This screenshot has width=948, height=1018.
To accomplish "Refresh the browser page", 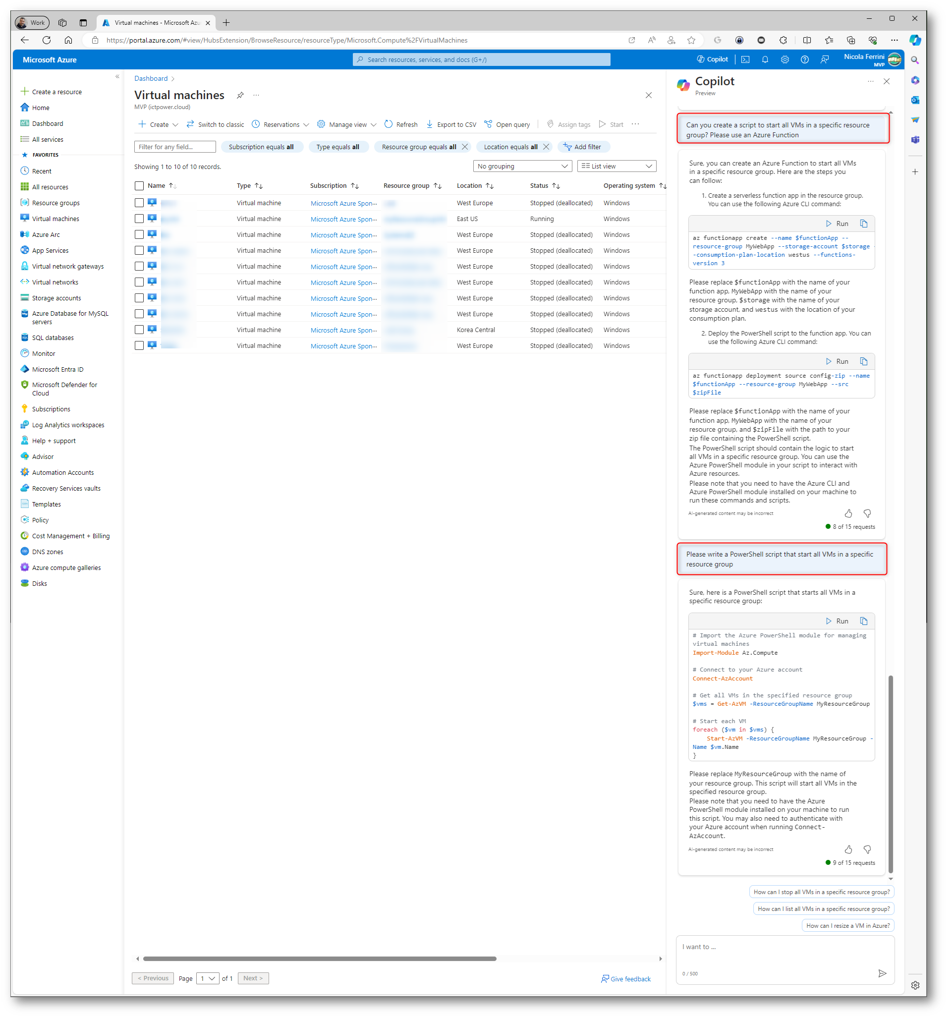I will (x=47, y=40).
